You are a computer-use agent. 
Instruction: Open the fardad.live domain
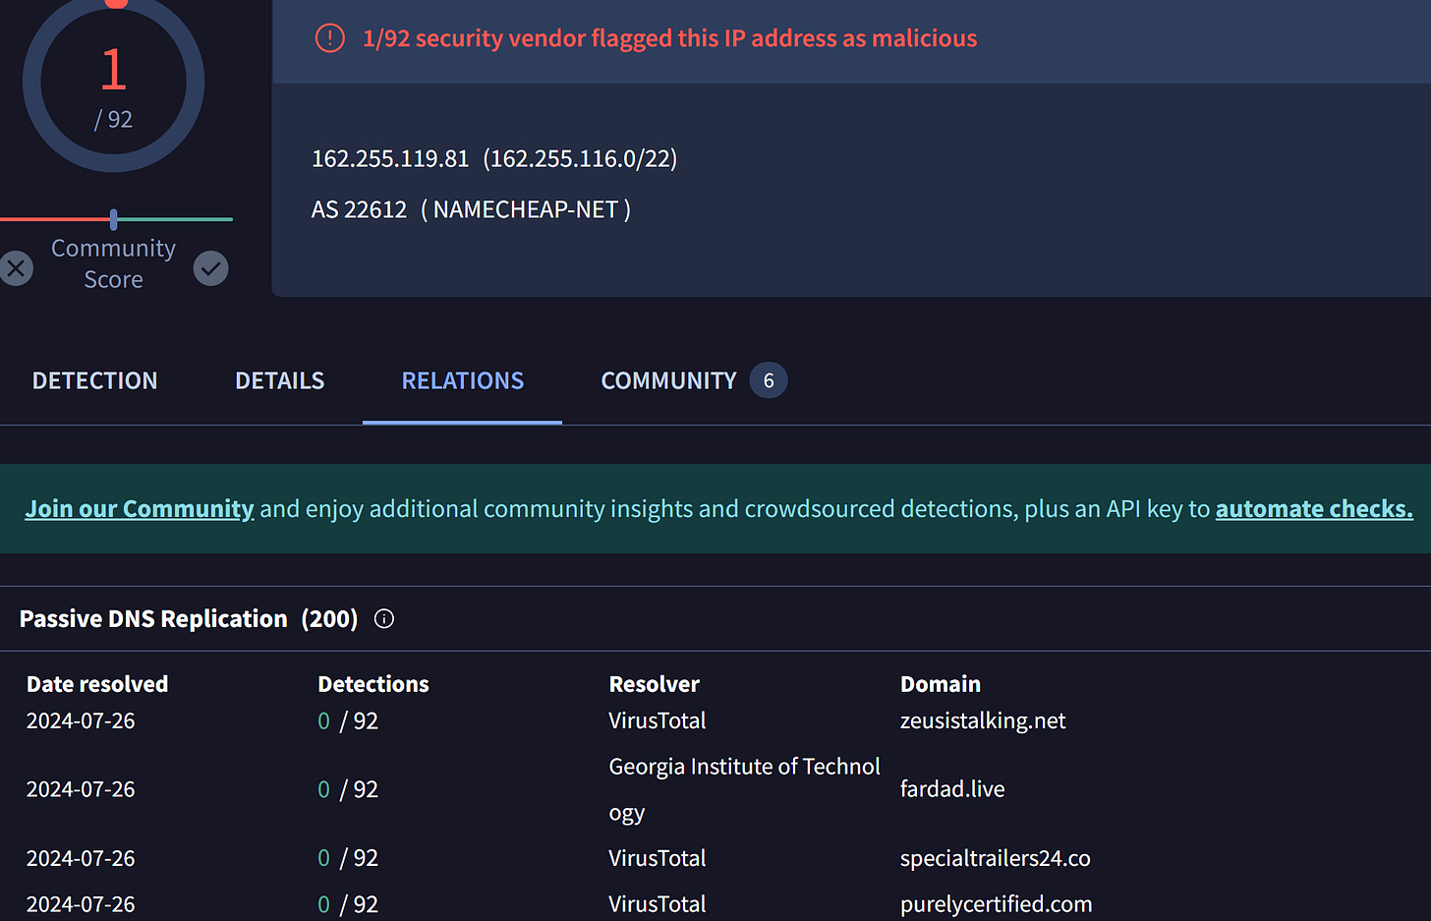click(x=952, y=789)
